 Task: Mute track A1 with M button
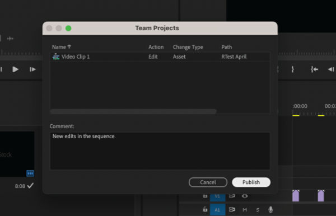coord(245,210)
